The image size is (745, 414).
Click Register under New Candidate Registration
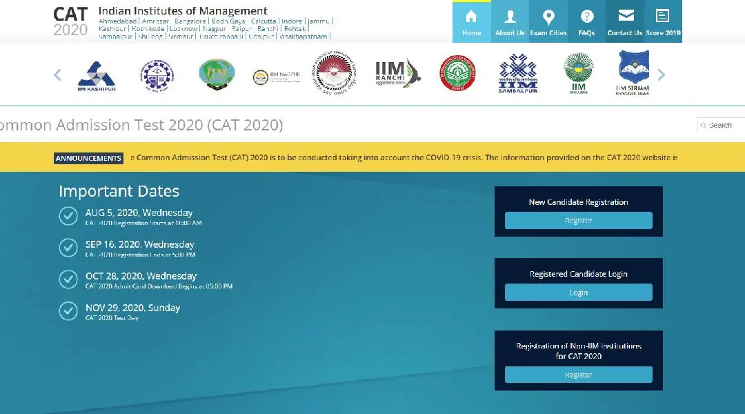(578, 221)
